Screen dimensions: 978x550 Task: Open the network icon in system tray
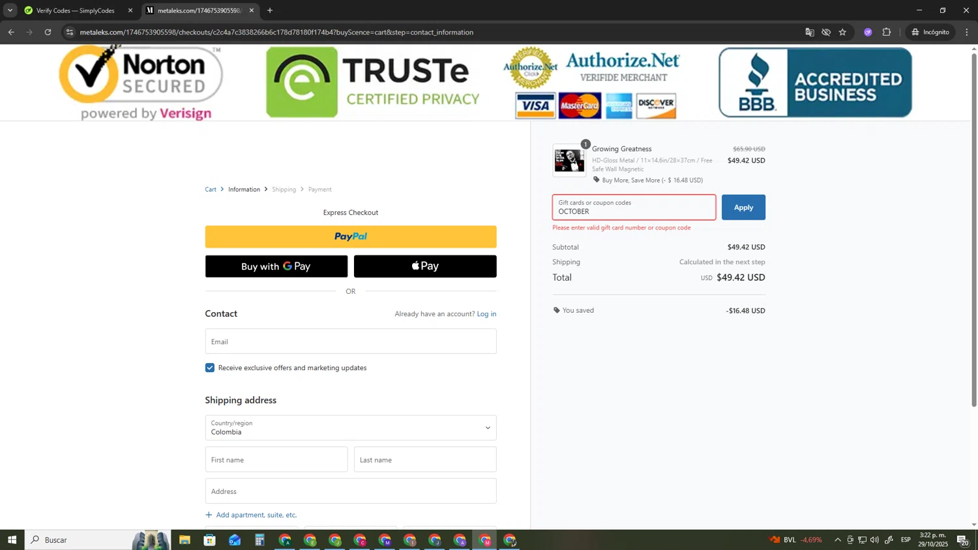tap(862, 540)
